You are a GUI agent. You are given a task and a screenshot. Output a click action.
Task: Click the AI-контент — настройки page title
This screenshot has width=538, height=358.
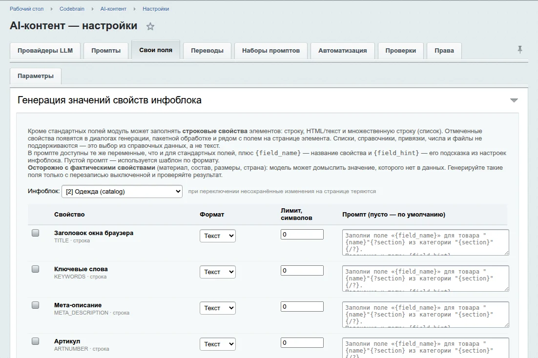click(x=73, y=26)
